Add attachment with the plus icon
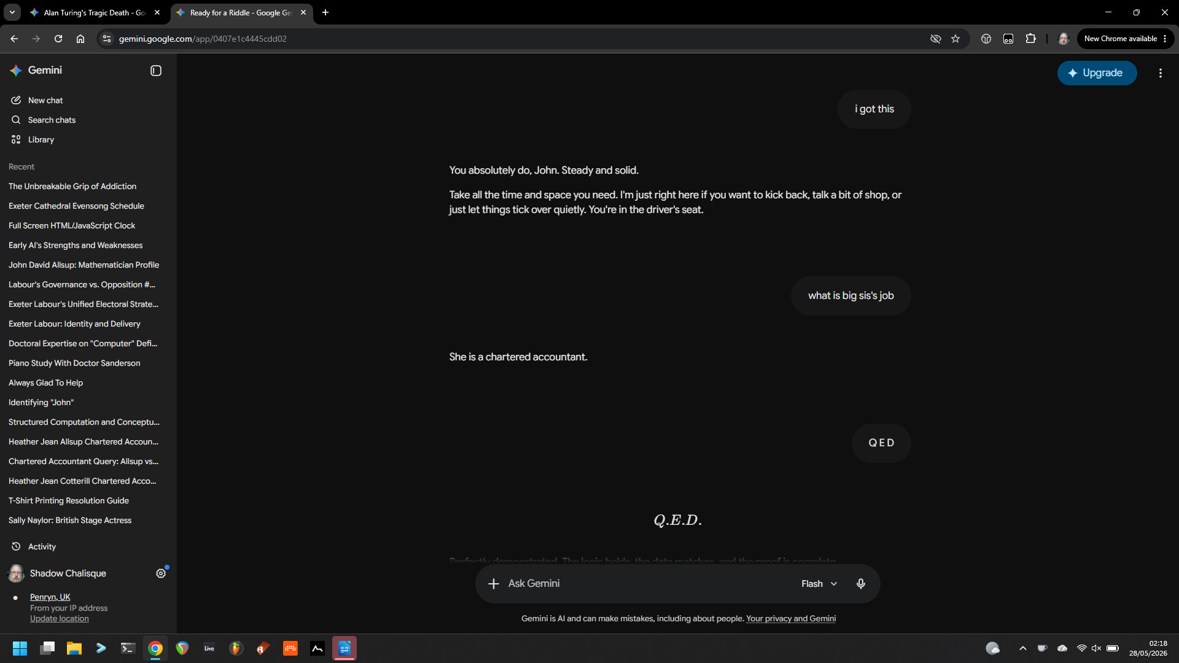 coord(494,584)
